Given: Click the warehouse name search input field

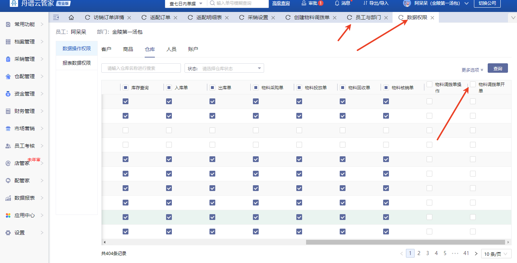Looking at the screenshot, I should (x=141, y=68).
